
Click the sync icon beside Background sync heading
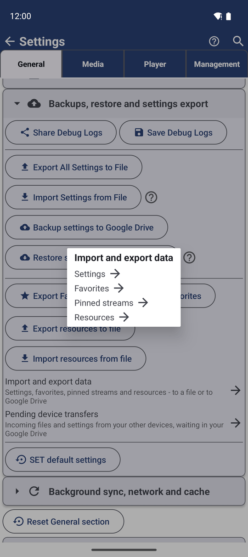click(34, 491)
